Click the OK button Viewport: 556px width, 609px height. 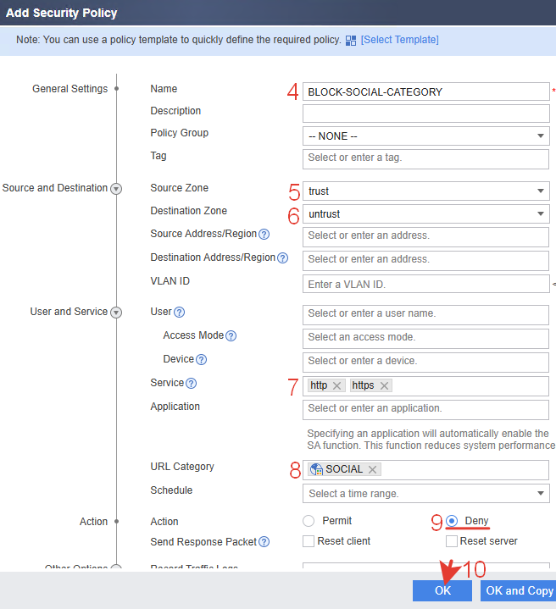(x=442, y=590)
